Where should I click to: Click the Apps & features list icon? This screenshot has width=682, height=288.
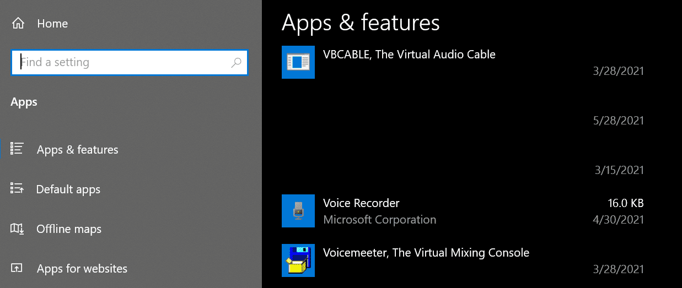pyautogui.click(x=17, y=149)
